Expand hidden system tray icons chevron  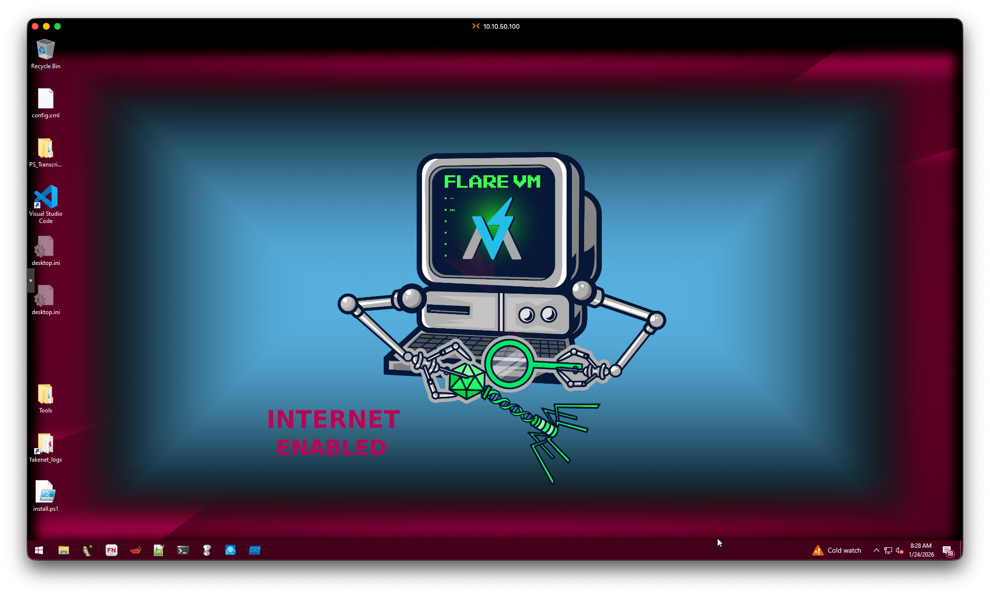[876, 550]
